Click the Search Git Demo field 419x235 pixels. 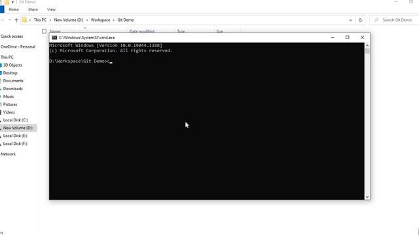coord(394,20)
